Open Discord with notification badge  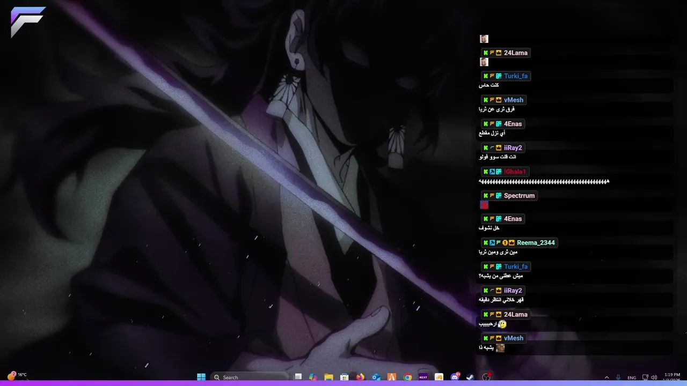point(455,376)
